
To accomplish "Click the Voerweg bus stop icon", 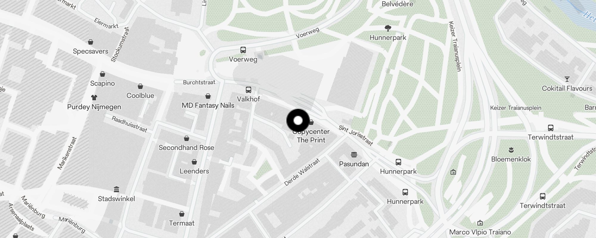I will (243, 50).
